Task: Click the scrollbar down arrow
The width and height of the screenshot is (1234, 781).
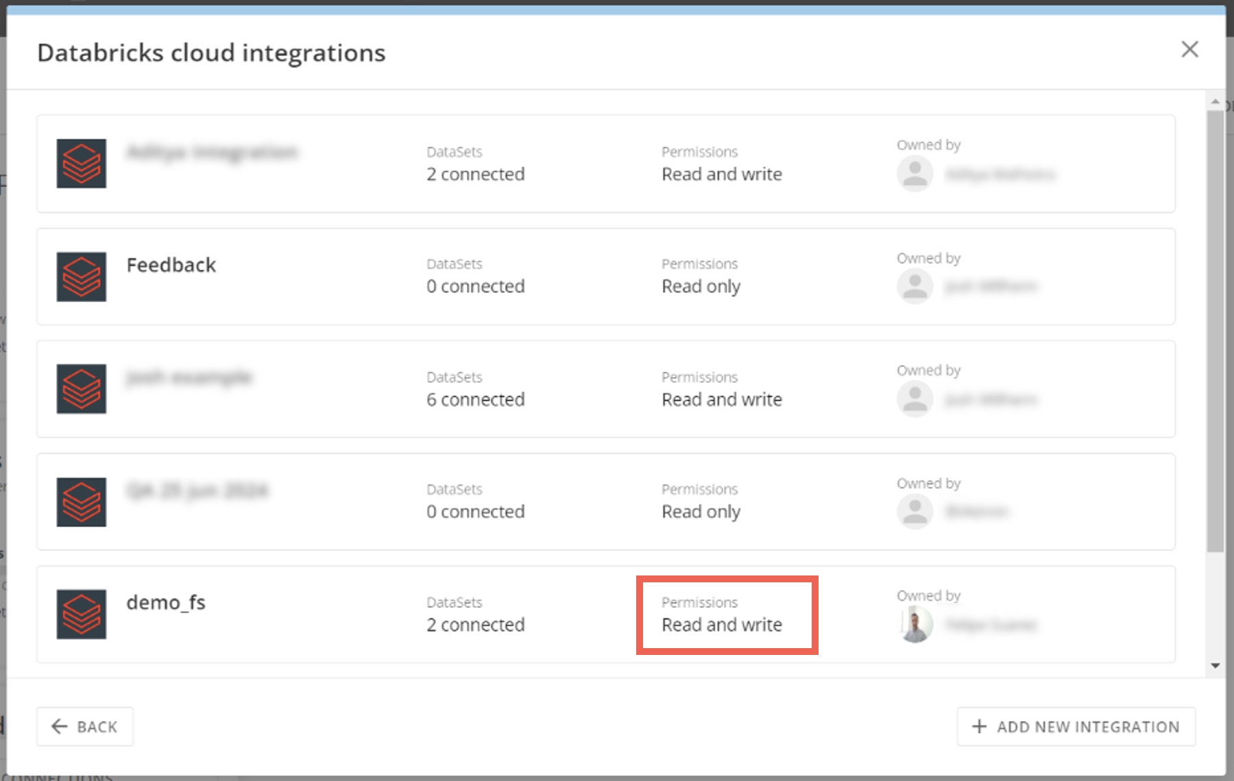Action: (x=1215, y=665)
